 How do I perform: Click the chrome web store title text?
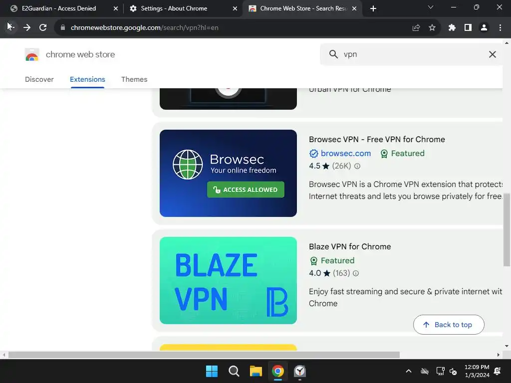pos(80,54)
